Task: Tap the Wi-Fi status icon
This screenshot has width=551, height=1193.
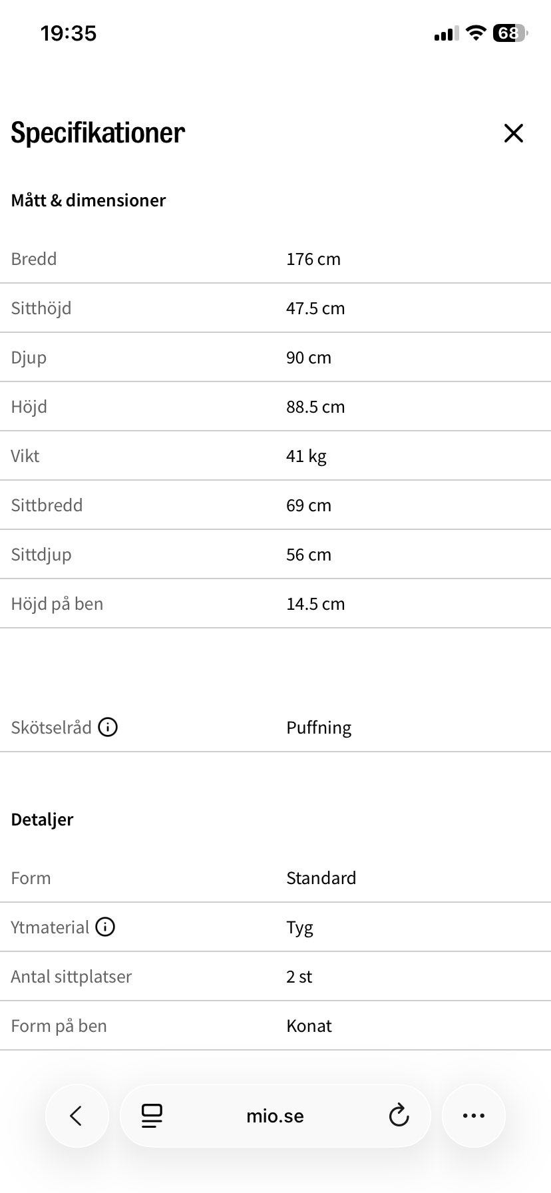Action: [x=475, y=33]
